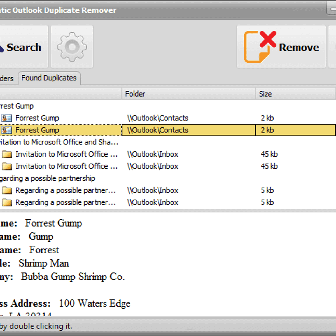Click the Search toolbar button

tap(23, 47)
